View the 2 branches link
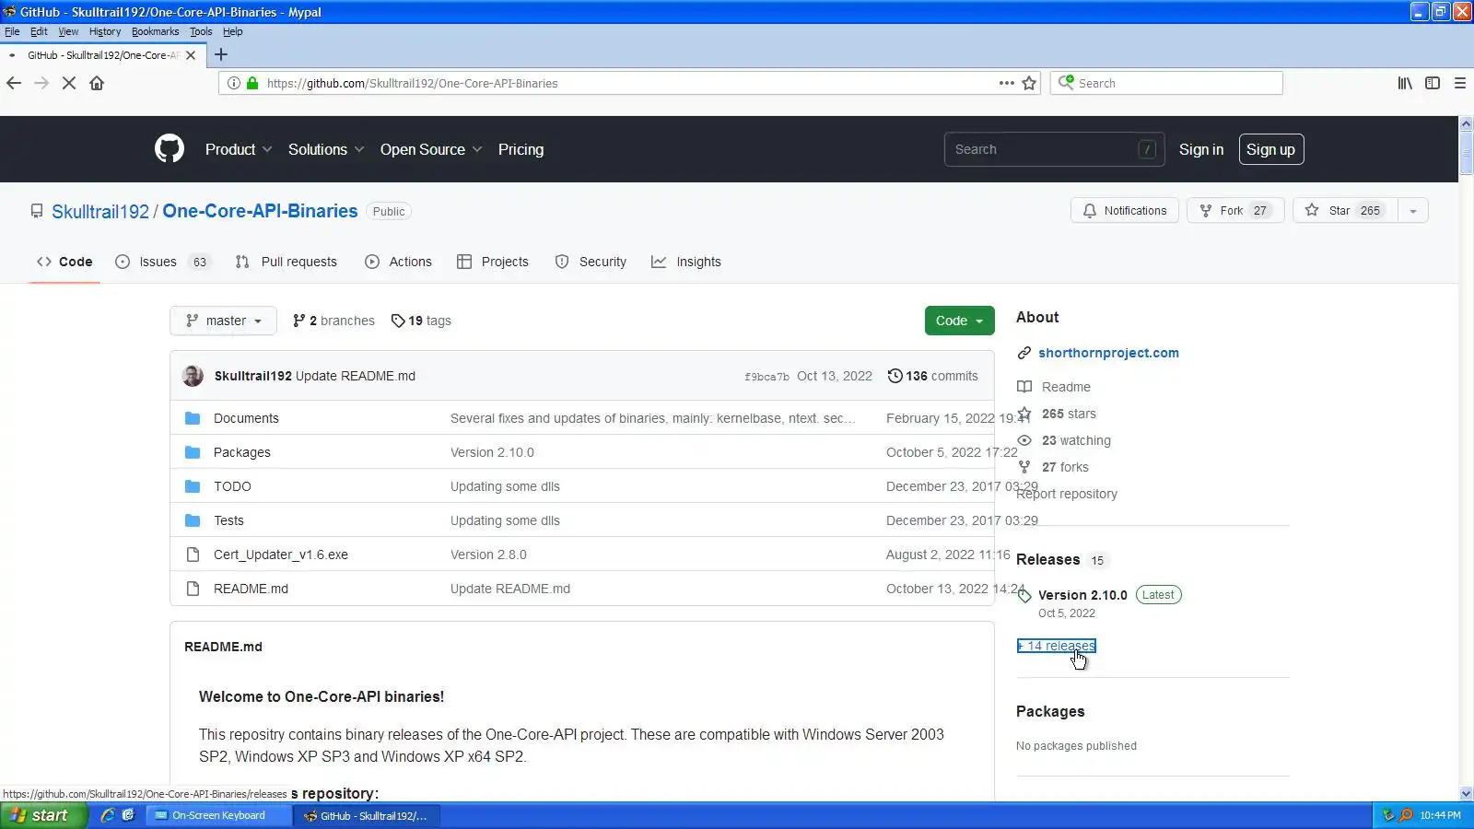 coord(333,321)
